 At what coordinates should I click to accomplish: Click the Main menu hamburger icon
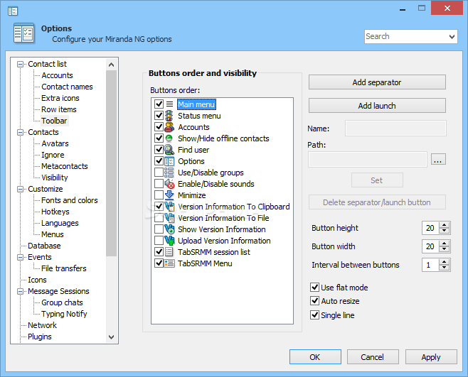click(x=169, y=104)
